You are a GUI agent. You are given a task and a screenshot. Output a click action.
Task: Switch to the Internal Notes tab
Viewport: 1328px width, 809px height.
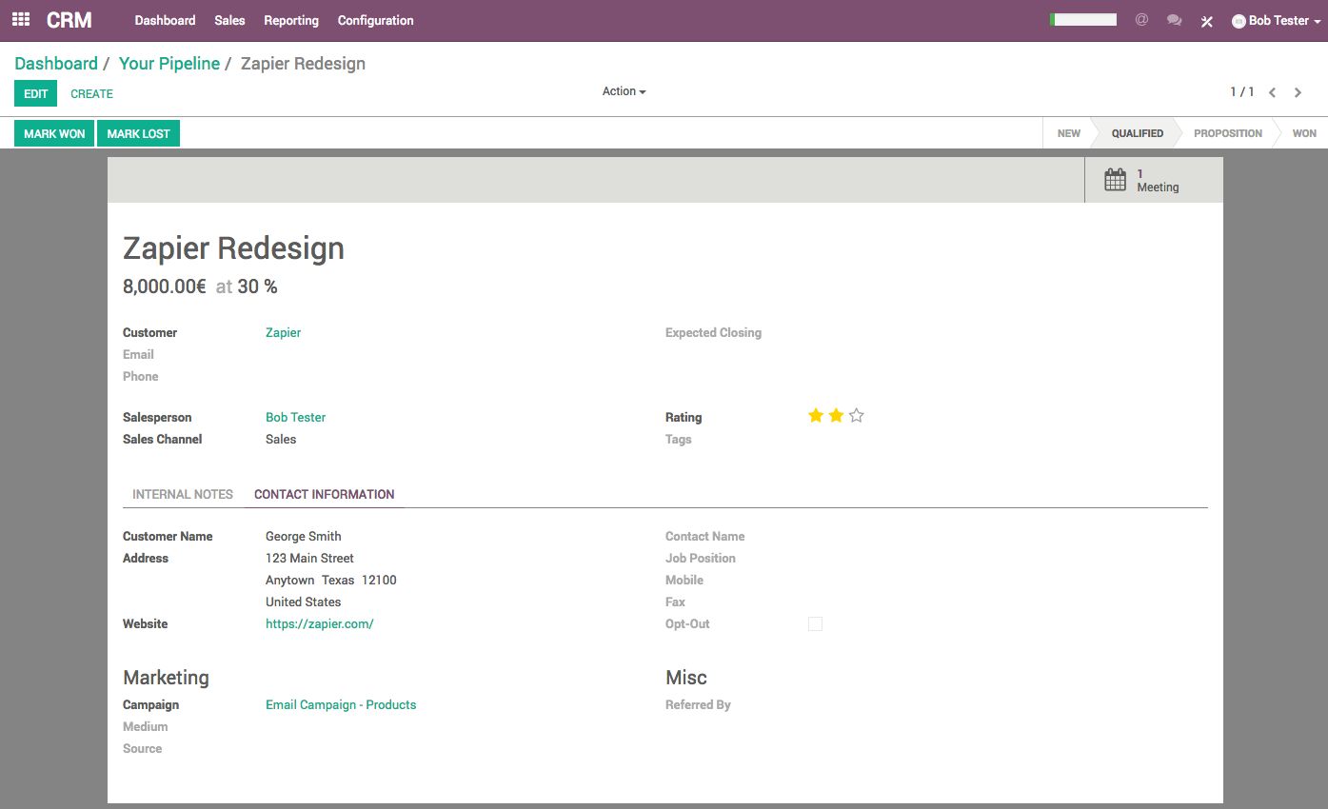(x=183, y=494)
